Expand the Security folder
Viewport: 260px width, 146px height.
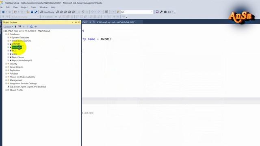[x=6, y=64]
